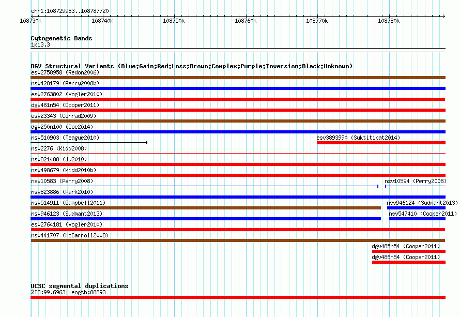This screenshot has width=460, height=317.
Task: Select the thin blue nsv10583 variant line
Action: pos(205,186)
